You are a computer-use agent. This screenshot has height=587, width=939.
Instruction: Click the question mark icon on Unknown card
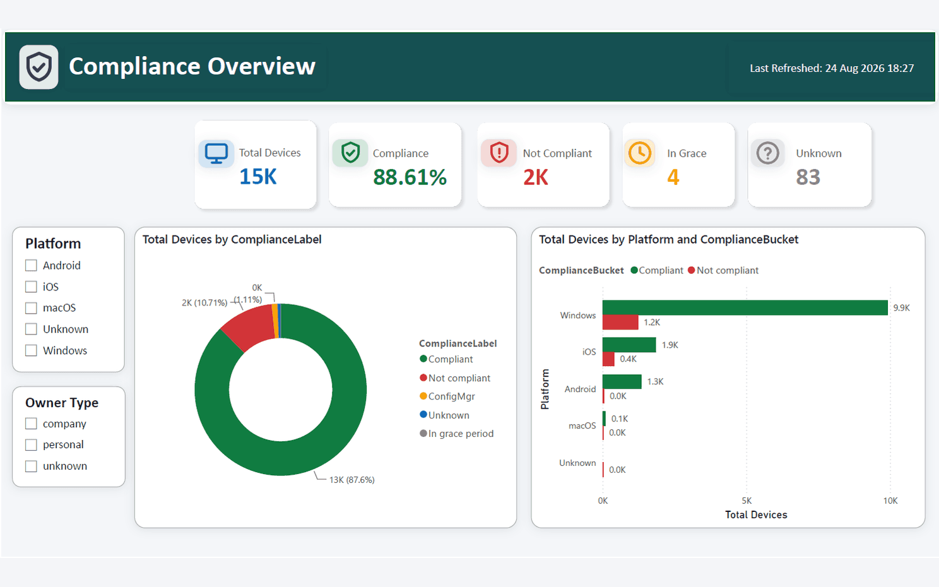768,153
